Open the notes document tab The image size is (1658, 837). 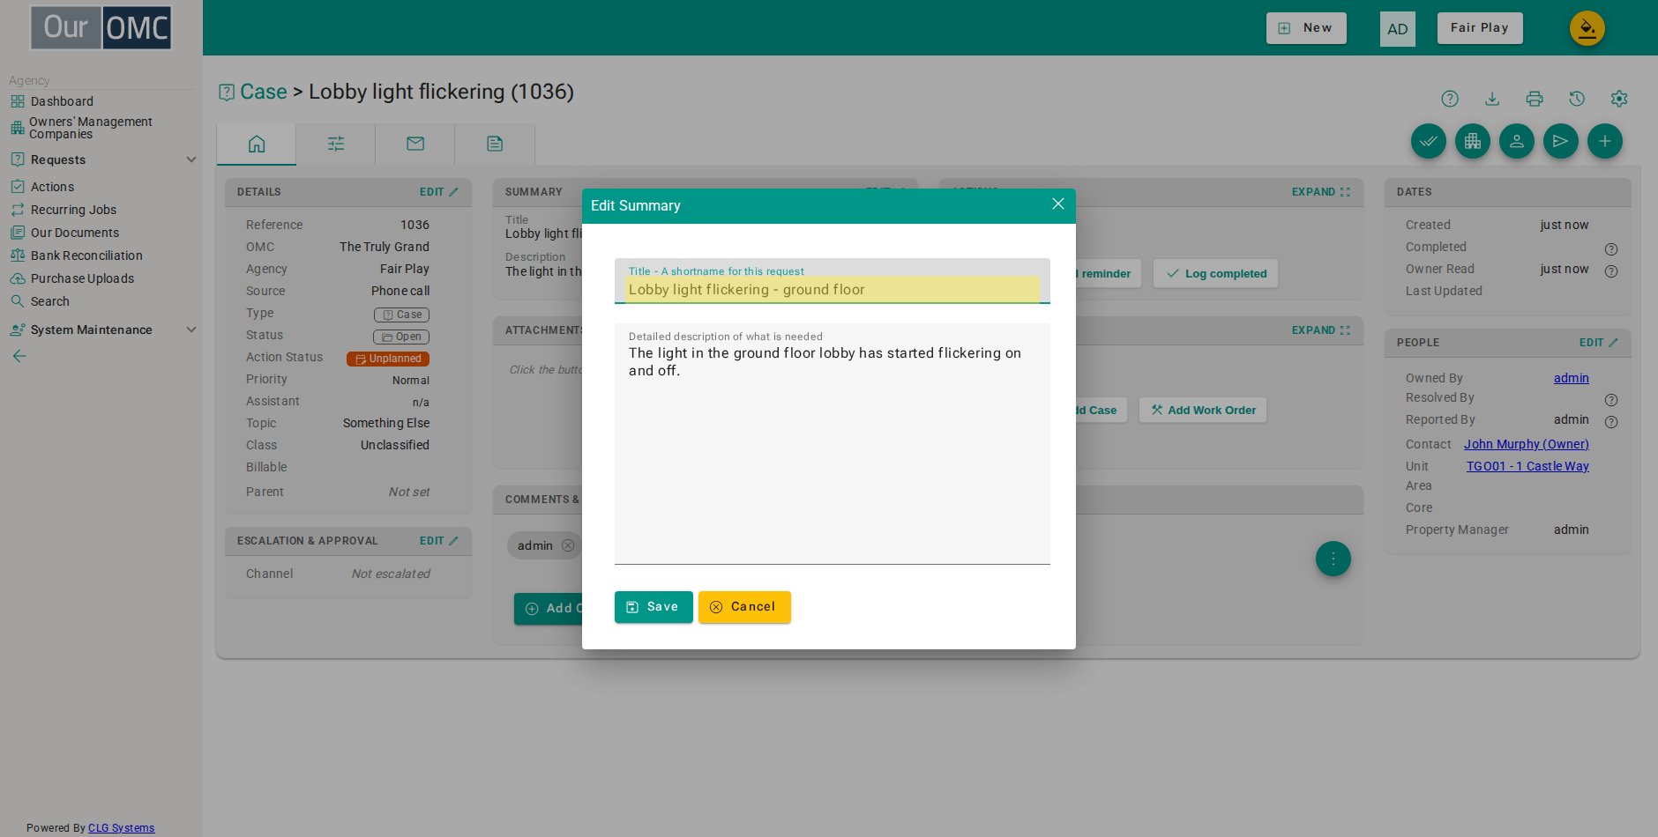[495, 144]
